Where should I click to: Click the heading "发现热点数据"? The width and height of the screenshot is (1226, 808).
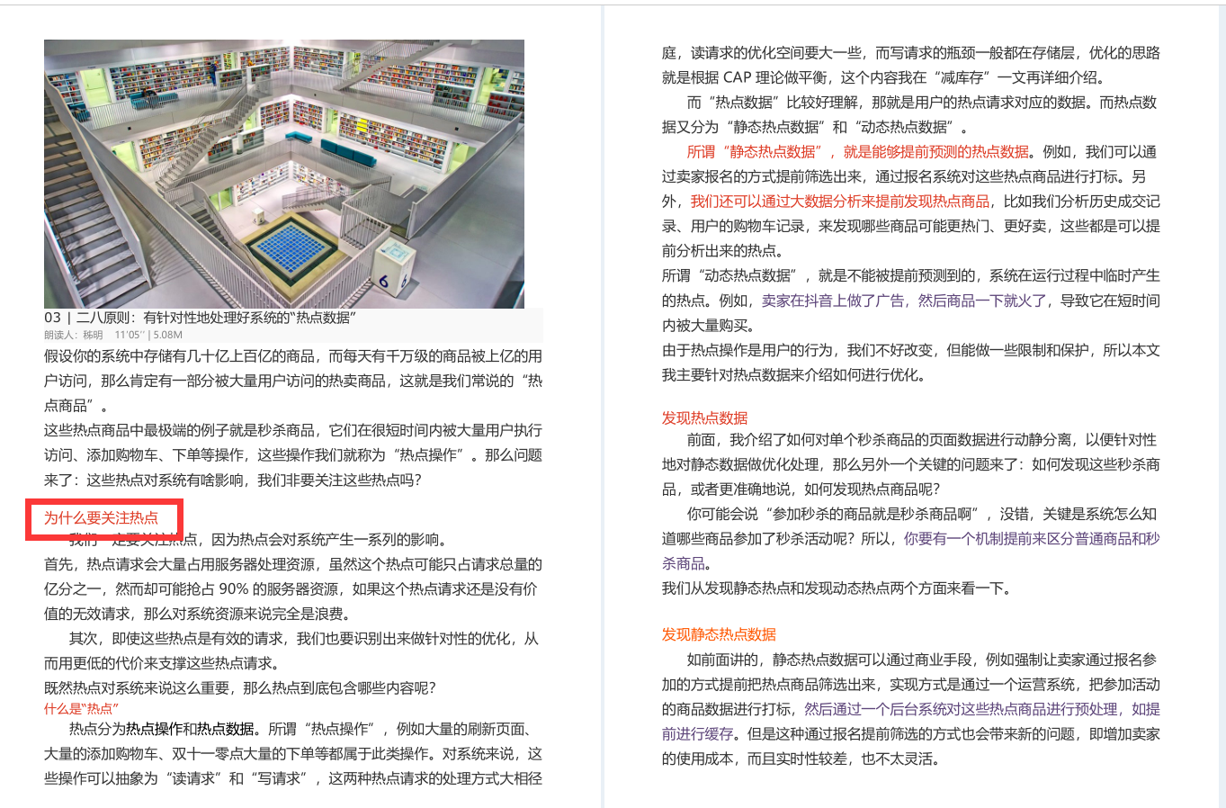click(x=705, y=417)
